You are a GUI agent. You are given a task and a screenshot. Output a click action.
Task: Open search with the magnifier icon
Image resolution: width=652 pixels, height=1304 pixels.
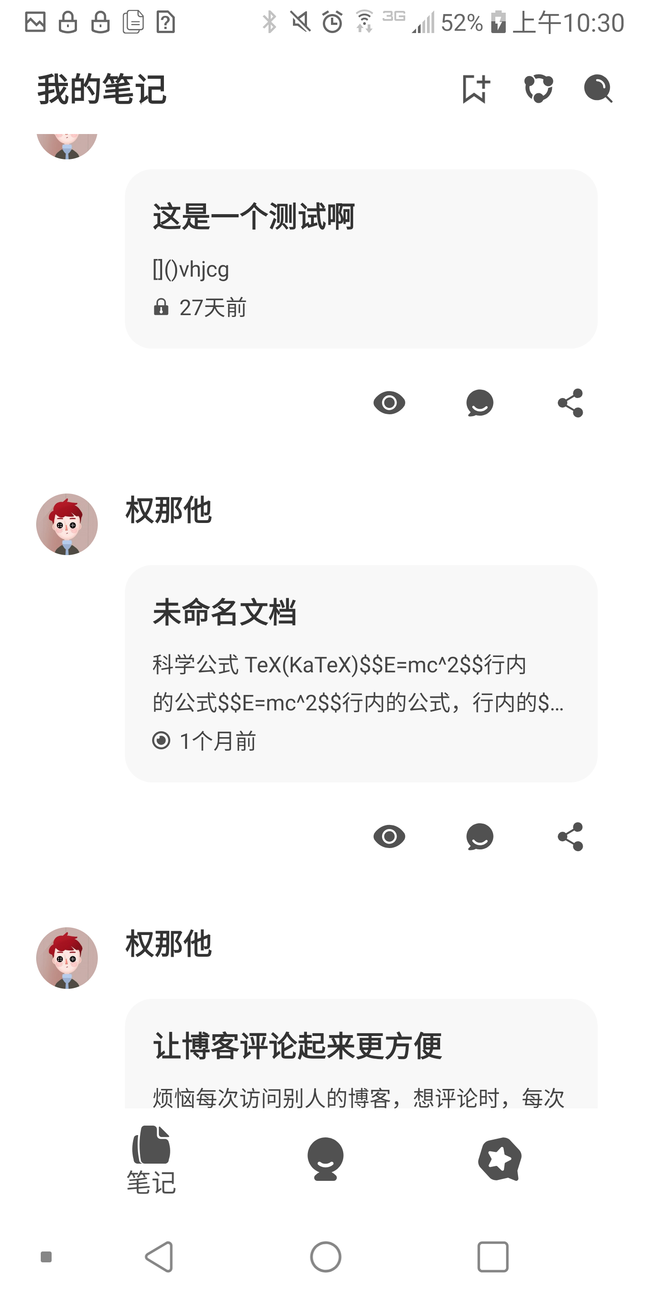pyautogui.click(x=598, y=89)
